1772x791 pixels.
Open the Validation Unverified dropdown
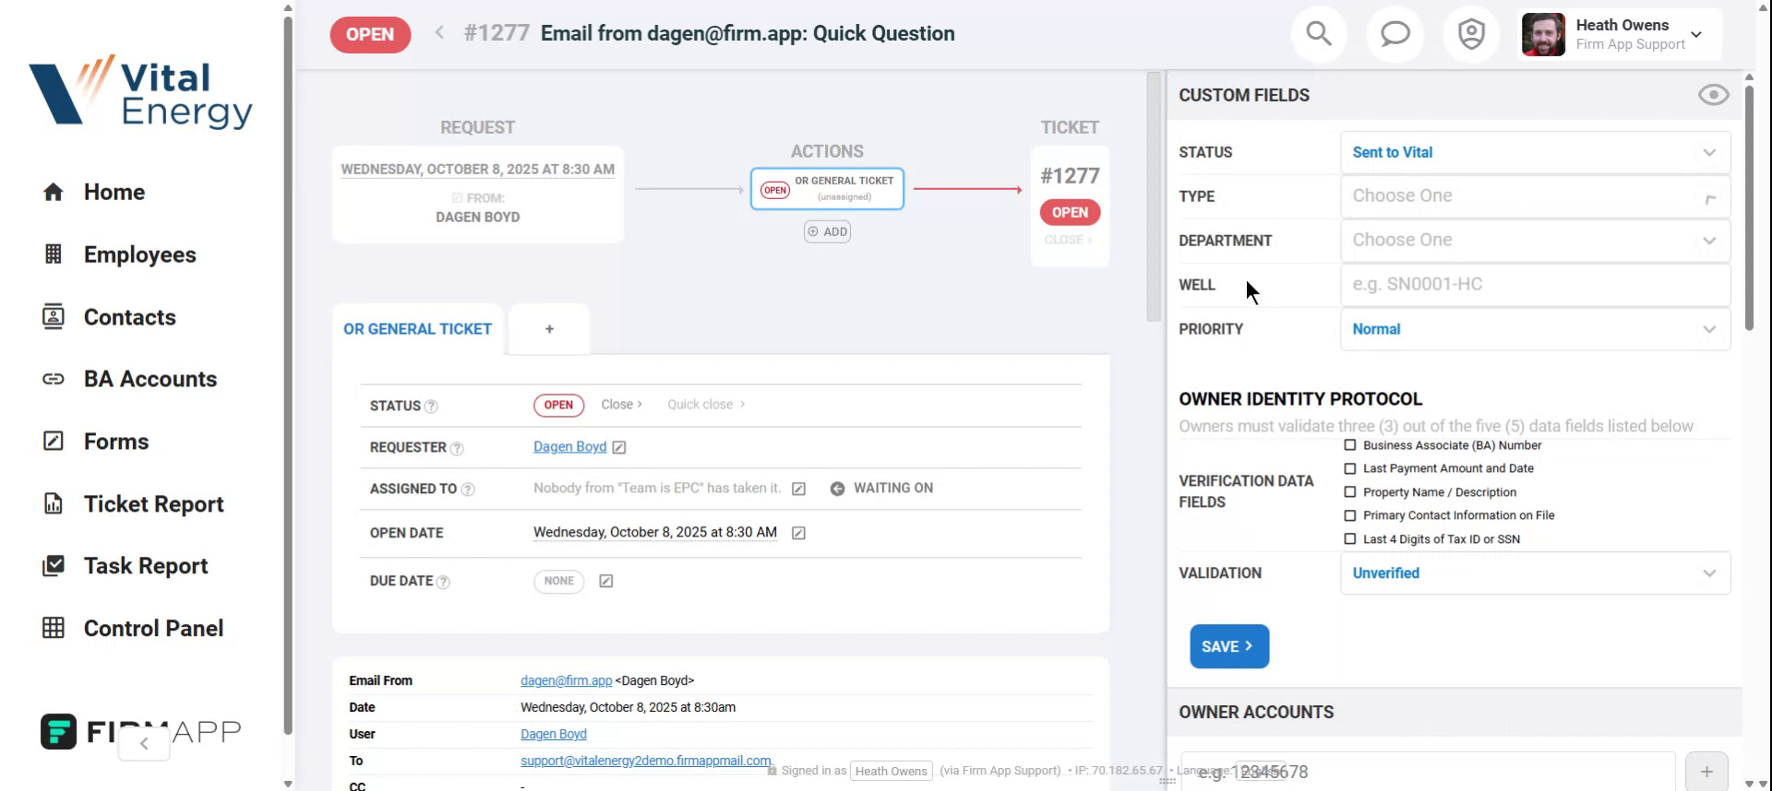1534,573
